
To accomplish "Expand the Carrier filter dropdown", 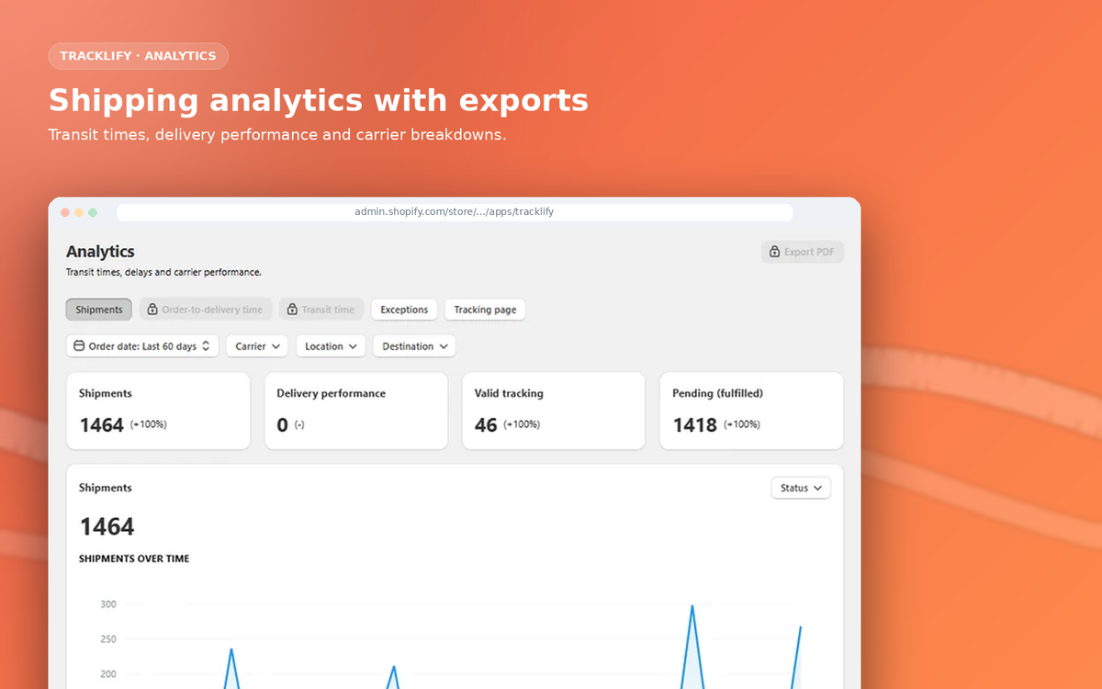I will click(x=257, y=346).
